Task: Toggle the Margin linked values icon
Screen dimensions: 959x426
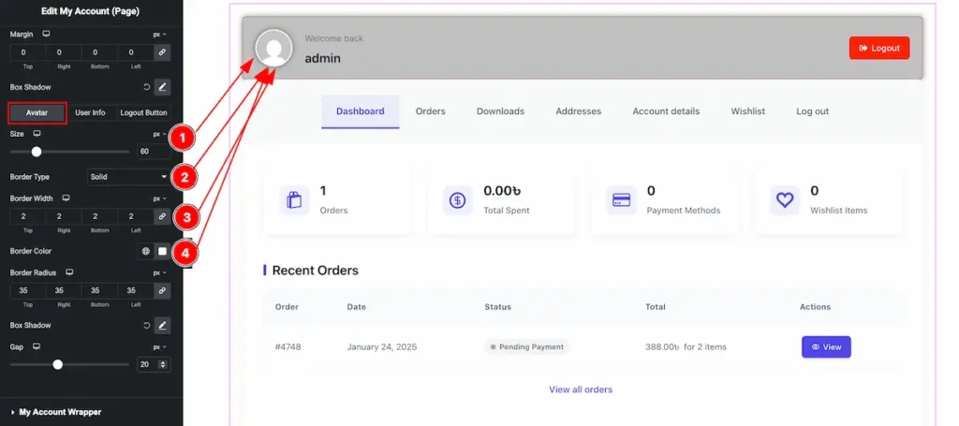Action: click(x=162, y=52)
